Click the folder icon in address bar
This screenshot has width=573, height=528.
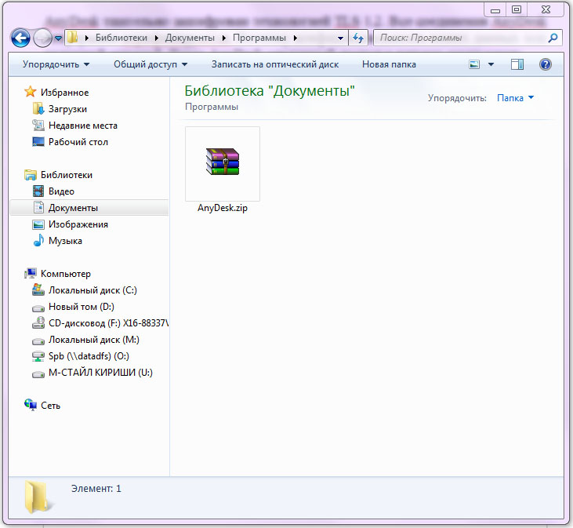(72, 38)
